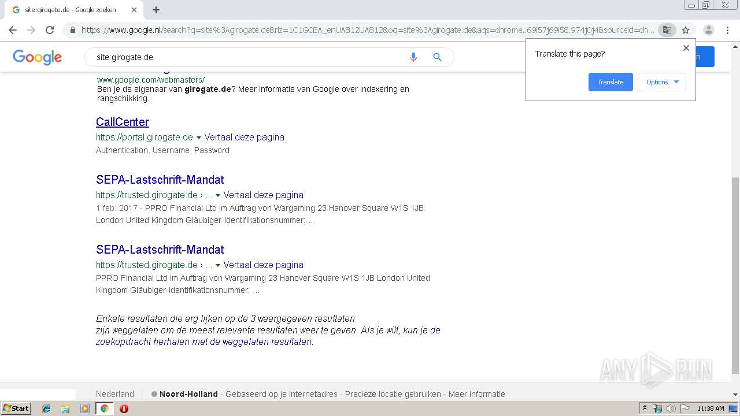Open Windows Explorer folder in taskbar
This screenshot has height=416, width=740.
pyautogui.click(x=65, y=408)
